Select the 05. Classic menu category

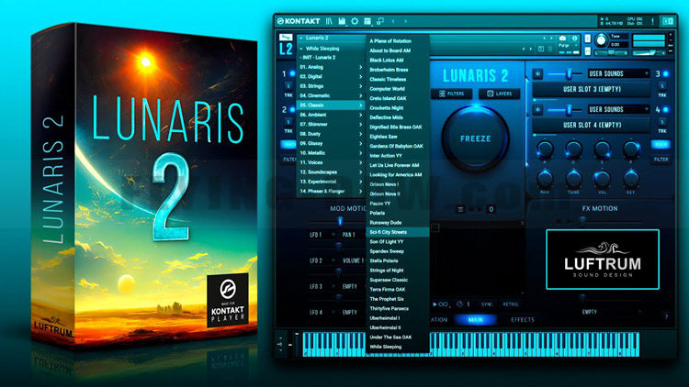point(331,105)
